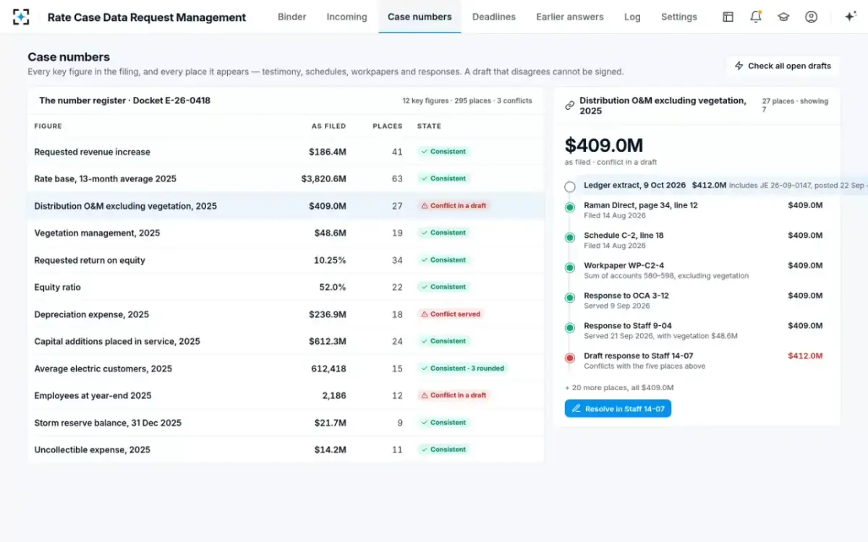Click the STATE column header
This screenshot has height=542, width=868.
pyautogui.click(x=429, y=126)
